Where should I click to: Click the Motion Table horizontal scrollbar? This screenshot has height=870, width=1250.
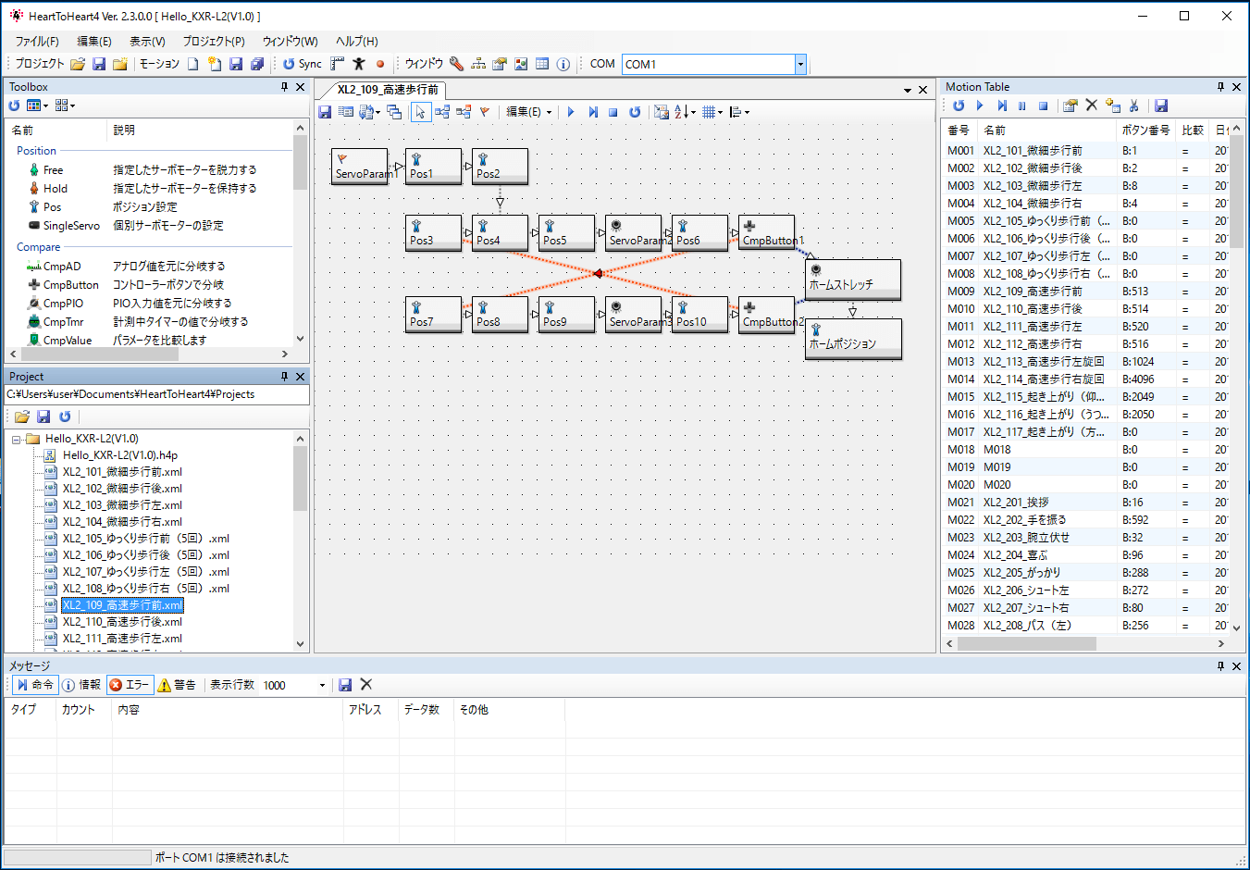pyautogui.click(x=1027, y=643)
